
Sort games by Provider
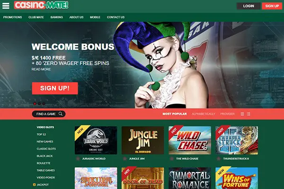coord(227,114)
